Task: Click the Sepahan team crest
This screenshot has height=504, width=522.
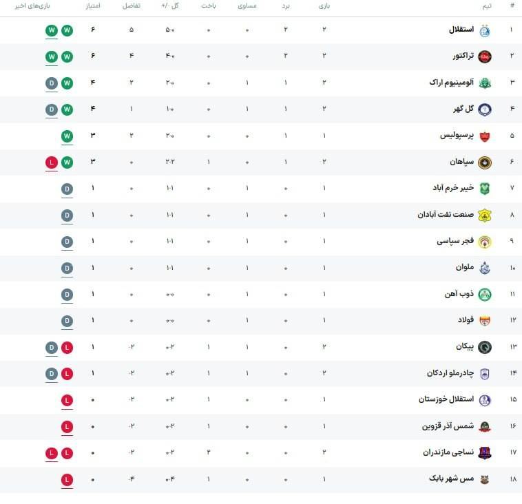Action: click(485, 162)
